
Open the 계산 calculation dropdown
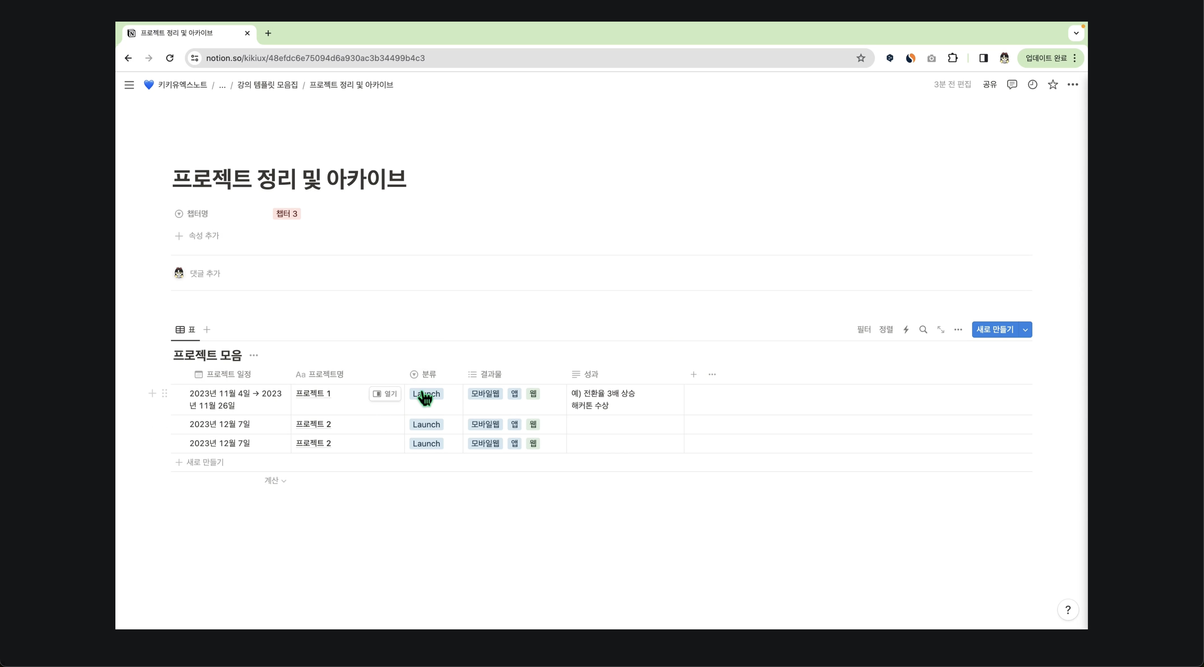(275, 480)
